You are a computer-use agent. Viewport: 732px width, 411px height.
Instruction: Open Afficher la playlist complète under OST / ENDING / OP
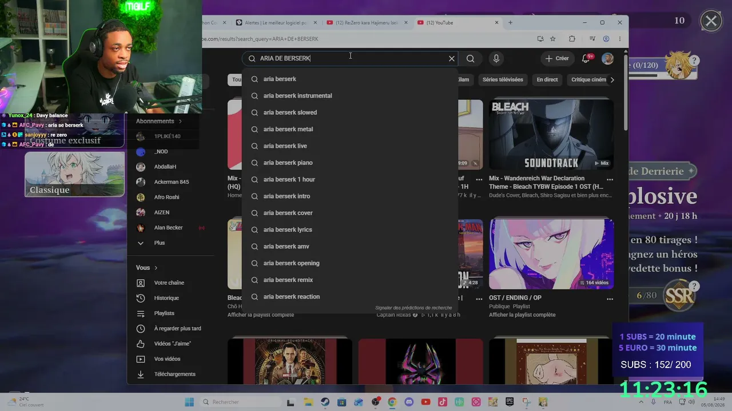522,315
